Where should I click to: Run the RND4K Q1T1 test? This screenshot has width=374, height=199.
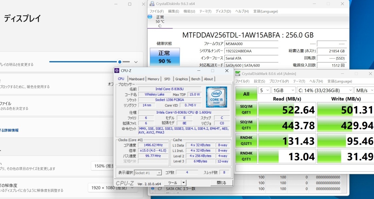(x=247, y=156)
